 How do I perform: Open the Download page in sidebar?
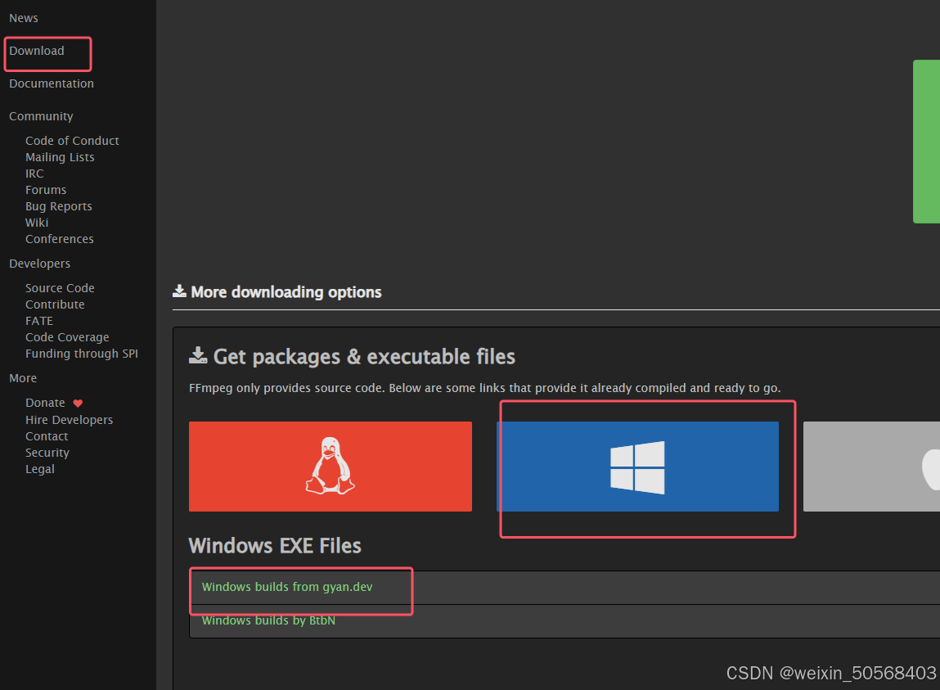click(37, 51)
